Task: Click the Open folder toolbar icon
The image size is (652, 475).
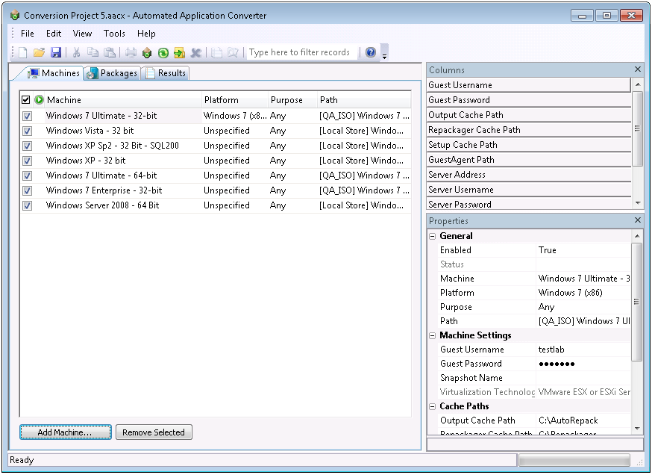Action: (x=39, y=52)
